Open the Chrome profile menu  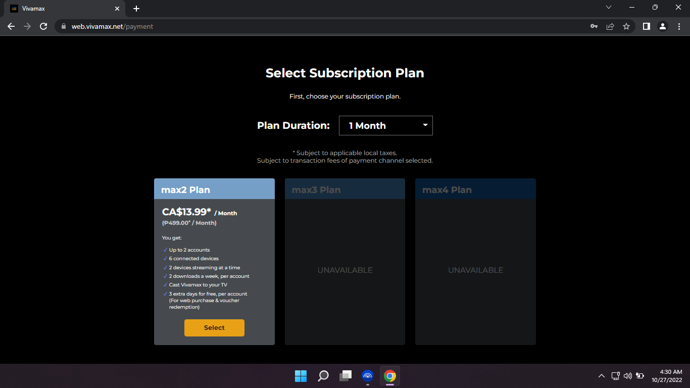663,26
